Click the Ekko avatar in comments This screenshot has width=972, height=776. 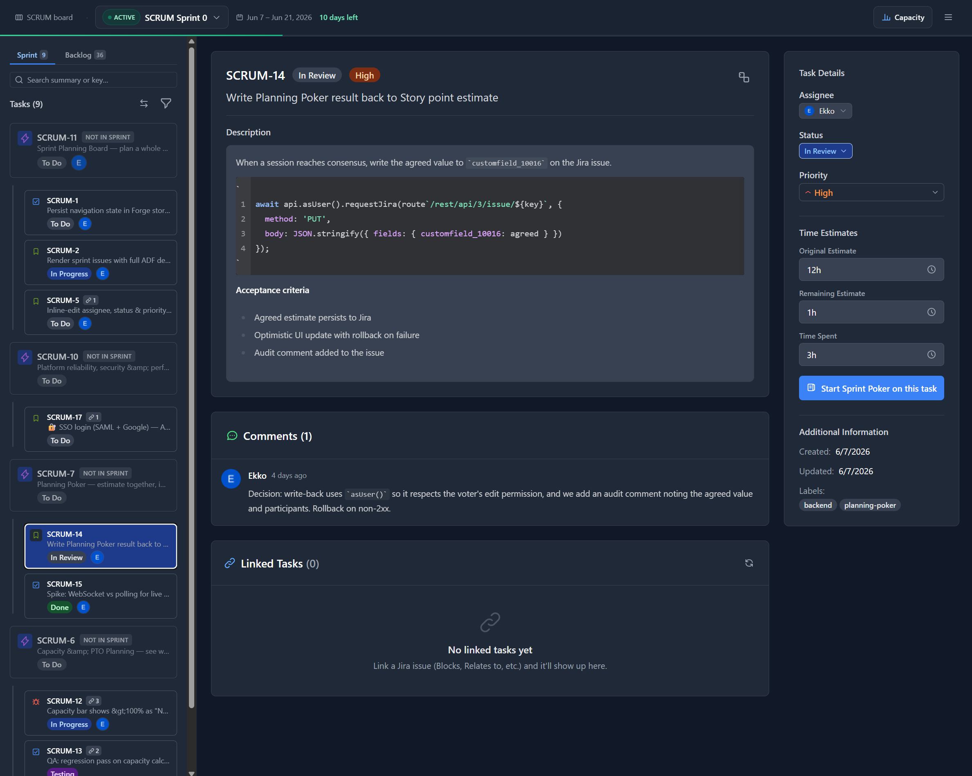(x=231, y=479)
